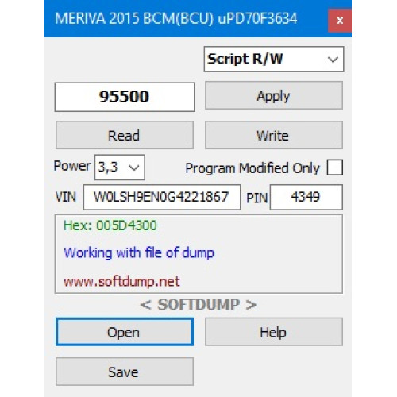Click the Write button

pyautogui.click(x=274, y=135)
